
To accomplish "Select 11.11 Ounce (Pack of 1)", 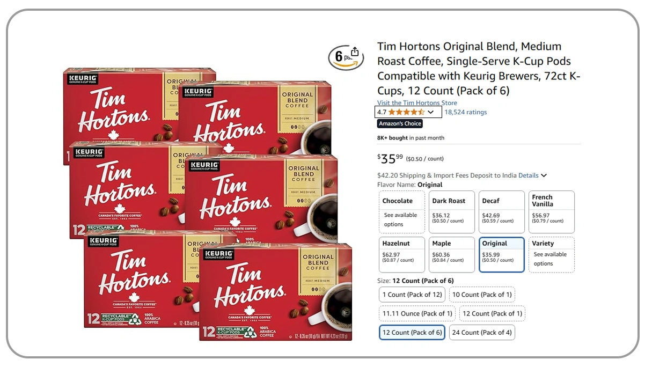I will (417, 313).
